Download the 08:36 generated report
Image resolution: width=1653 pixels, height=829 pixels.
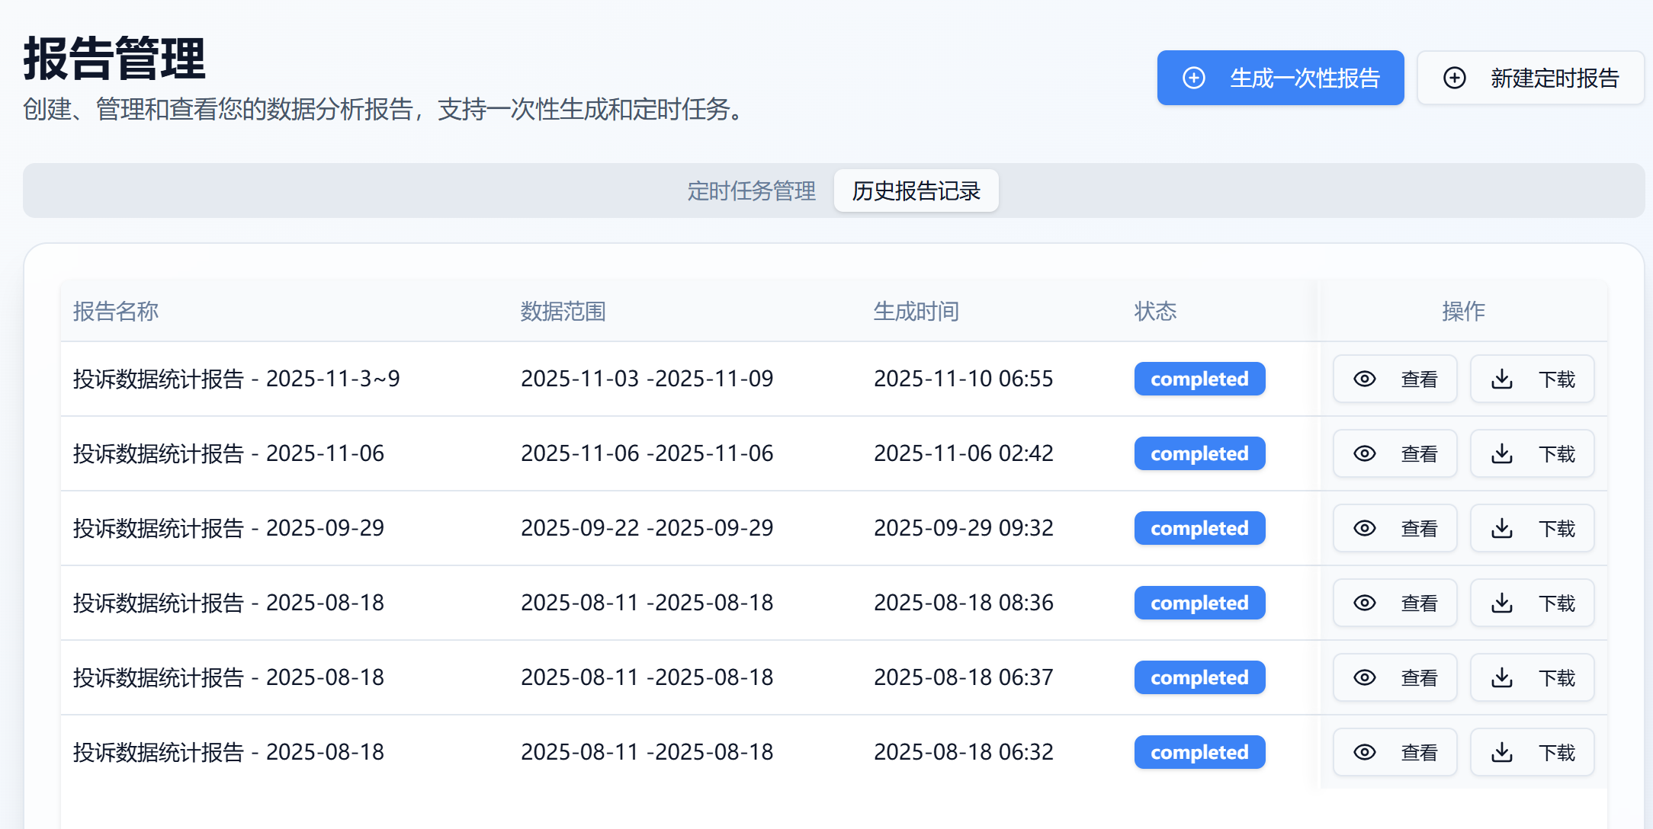click(1532, 603)
